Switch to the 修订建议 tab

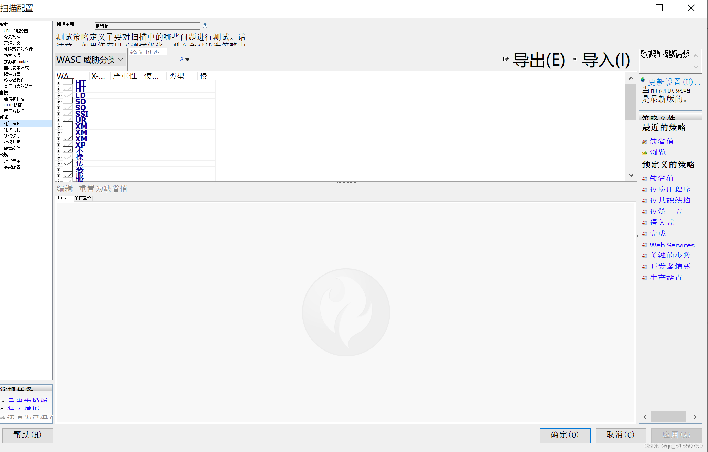point(83,198)
